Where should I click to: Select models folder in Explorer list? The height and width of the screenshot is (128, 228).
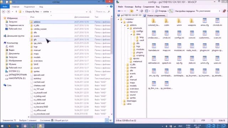tap(37, 57)
